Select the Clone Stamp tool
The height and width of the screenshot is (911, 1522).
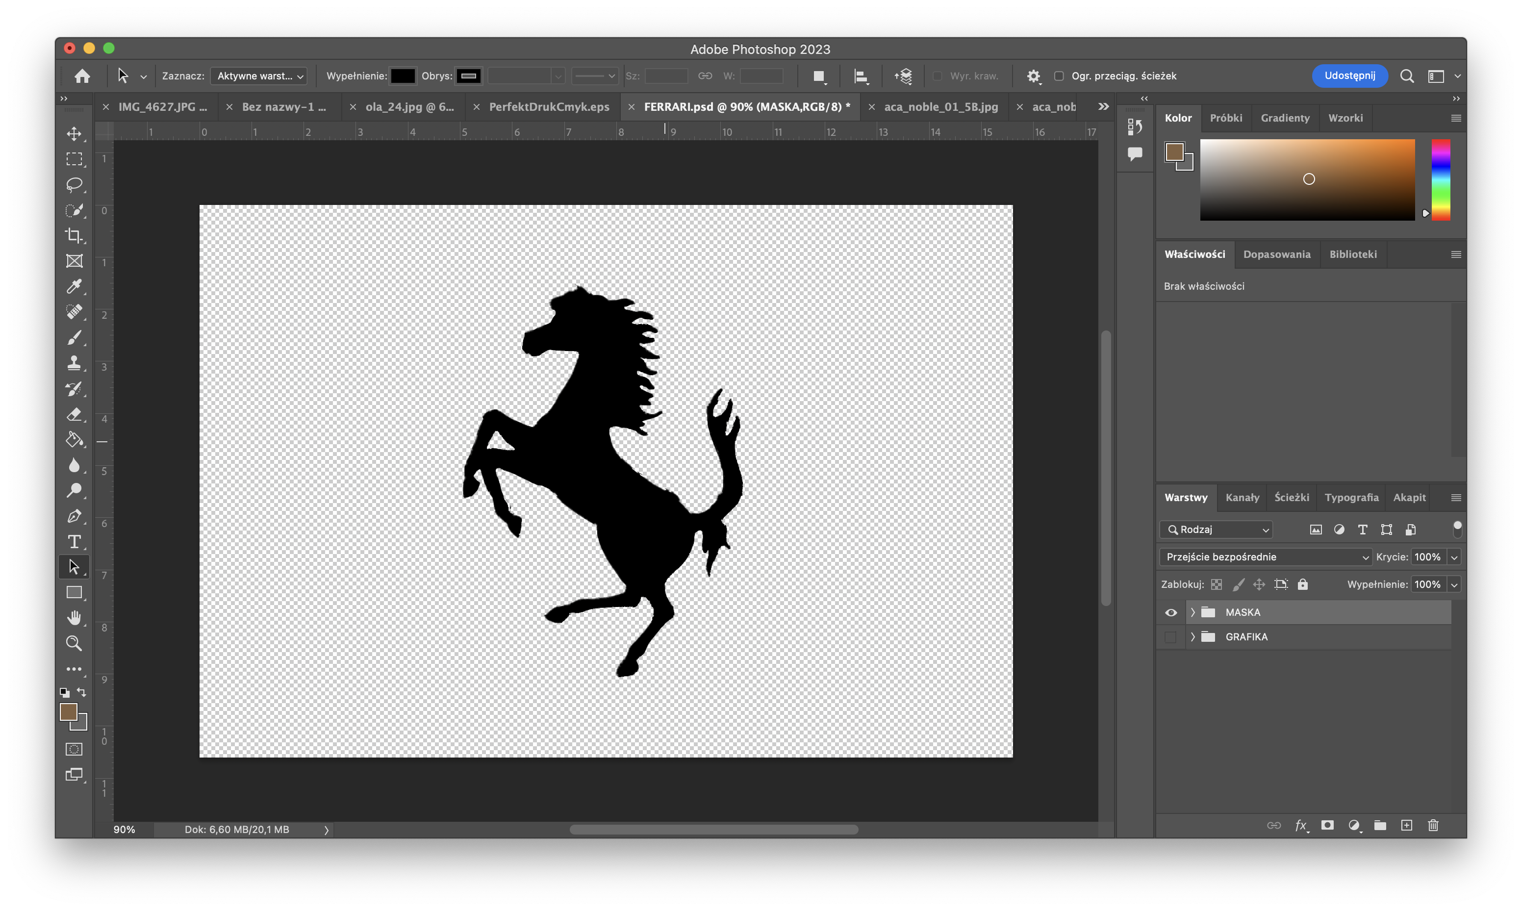click(74, 363)
